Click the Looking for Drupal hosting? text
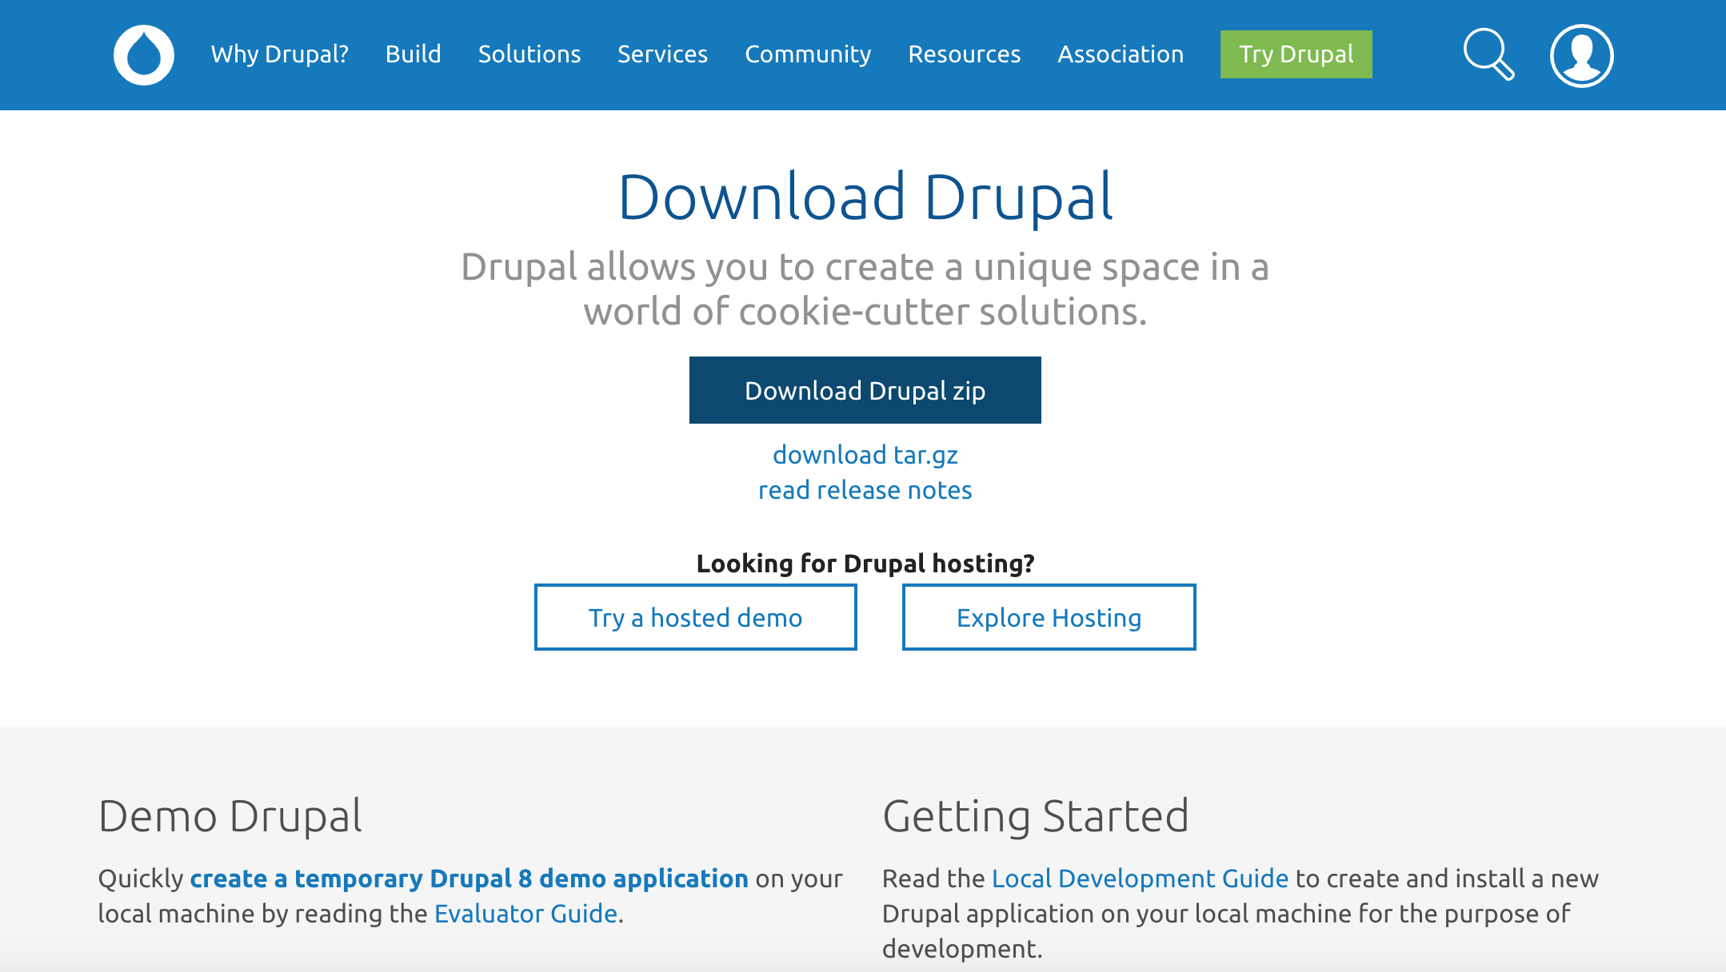 pos(865,564)
